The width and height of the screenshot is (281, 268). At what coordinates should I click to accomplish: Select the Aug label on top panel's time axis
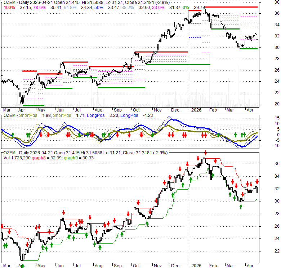[x=98, y=110]
